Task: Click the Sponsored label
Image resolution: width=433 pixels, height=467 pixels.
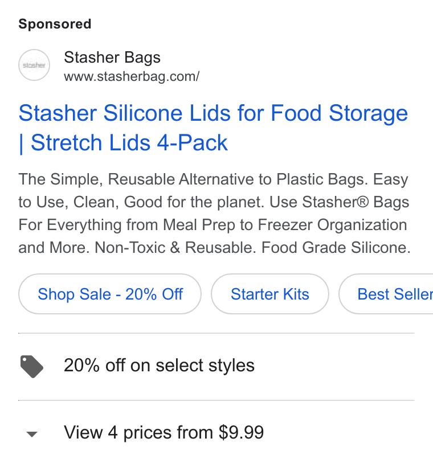Action: [55, 24]
